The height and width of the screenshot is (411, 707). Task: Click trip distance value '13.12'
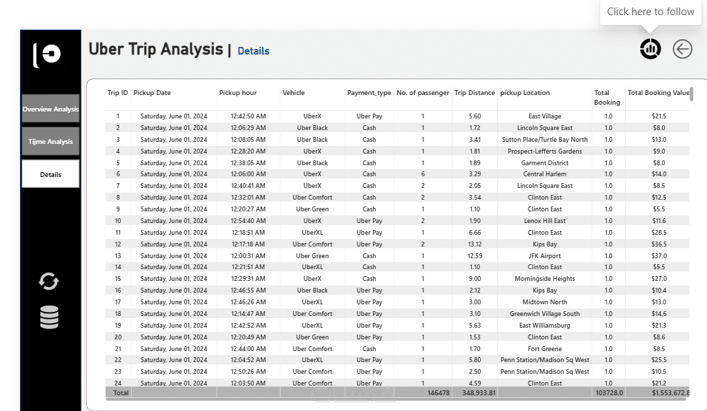click(x=475, y=244)
